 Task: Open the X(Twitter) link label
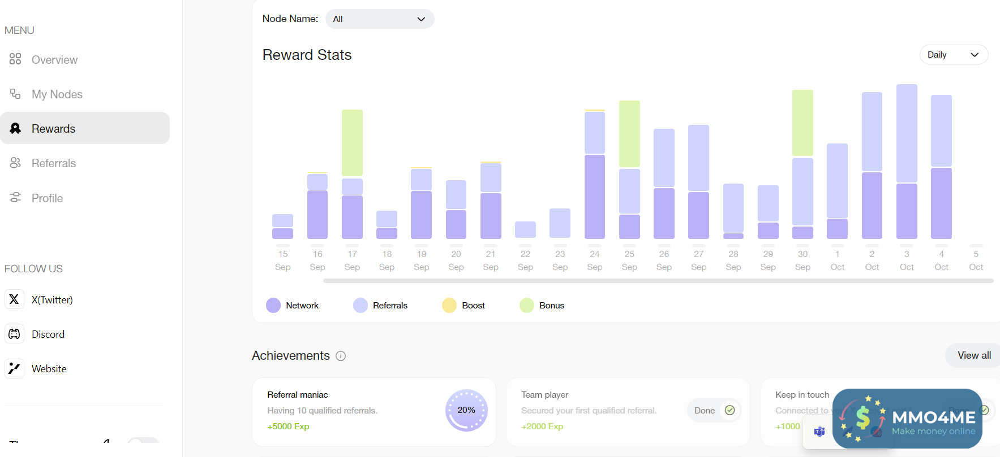pyautogui.click(x=52, y=300)
